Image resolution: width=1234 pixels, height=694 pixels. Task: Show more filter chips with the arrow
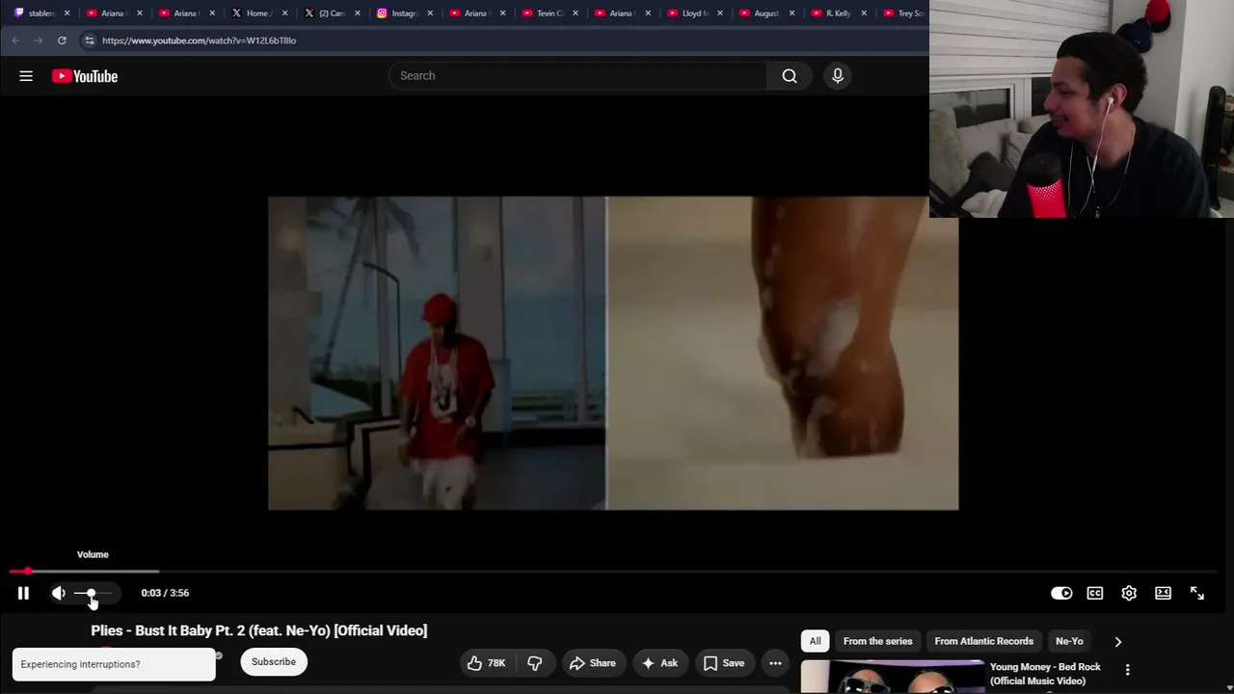[x=1118, y=641]
